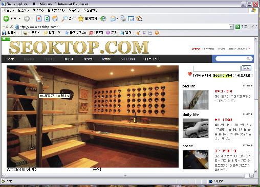This screenshot has width=260, height=187.
Task: Click the Stop loading red X icon
Action: (x=39, y=18)
